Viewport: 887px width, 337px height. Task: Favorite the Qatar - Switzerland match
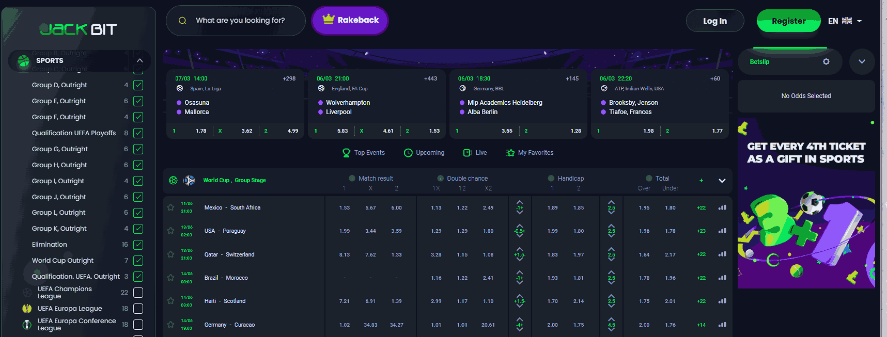coord(170,254)
